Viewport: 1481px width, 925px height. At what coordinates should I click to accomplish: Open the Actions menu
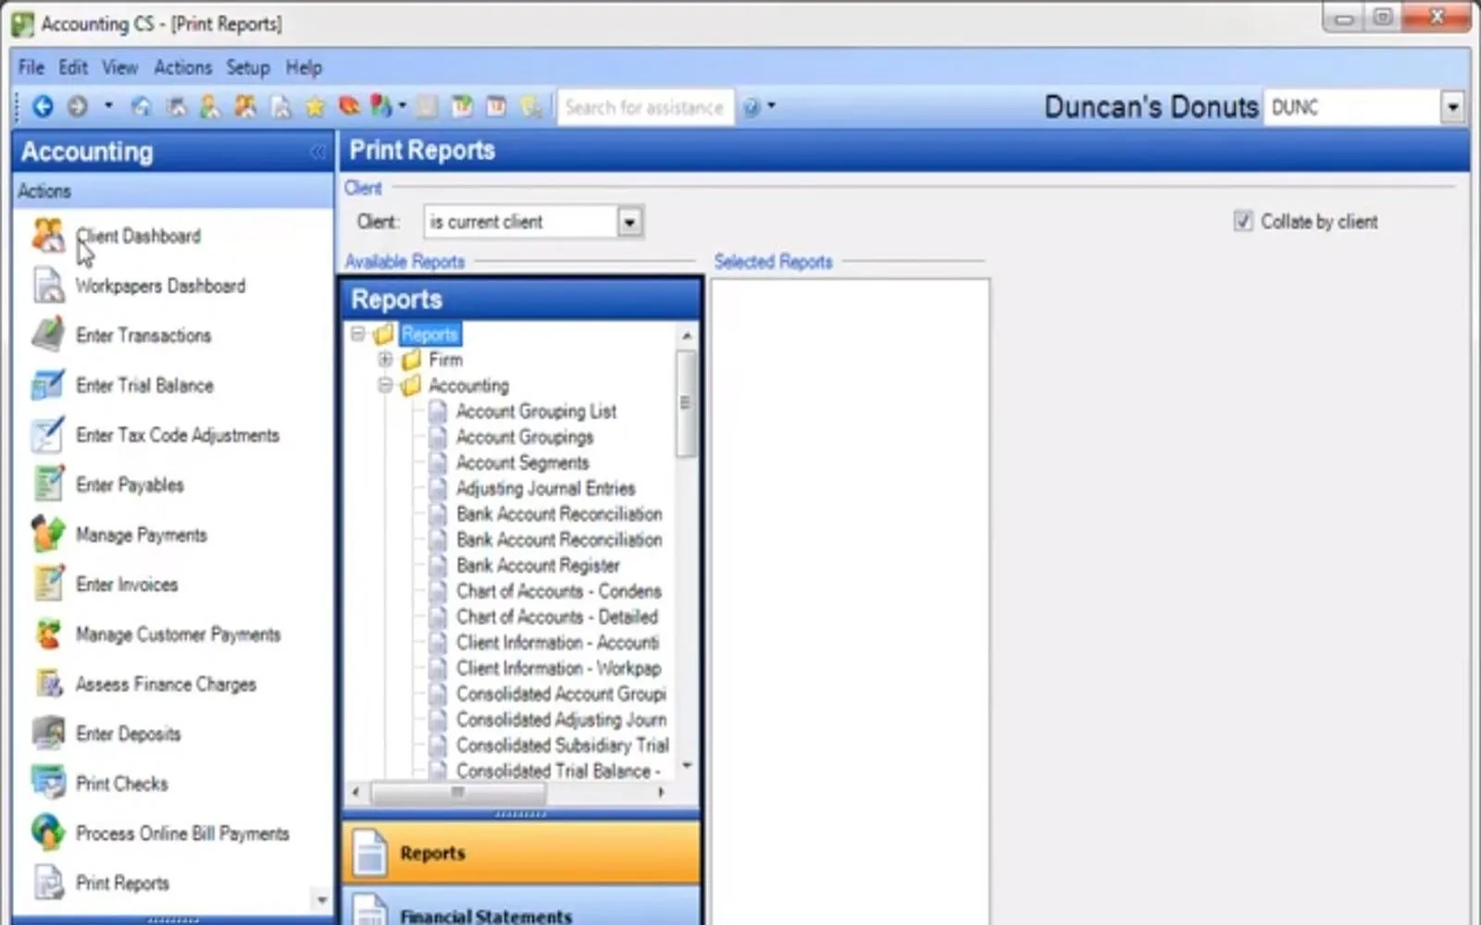click(x=182, y=68)
